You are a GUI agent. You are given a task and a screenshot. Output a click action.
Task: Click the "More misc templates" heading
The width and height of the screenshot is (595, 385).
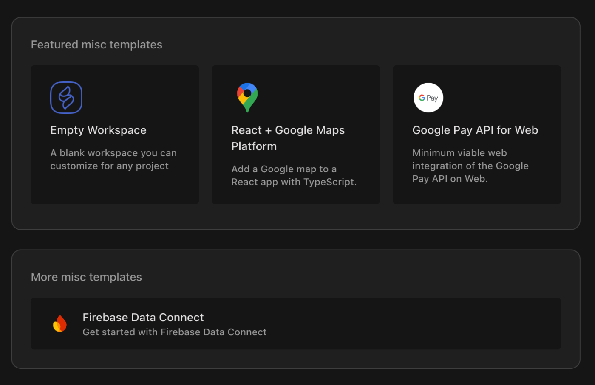[x=86, y=277]
